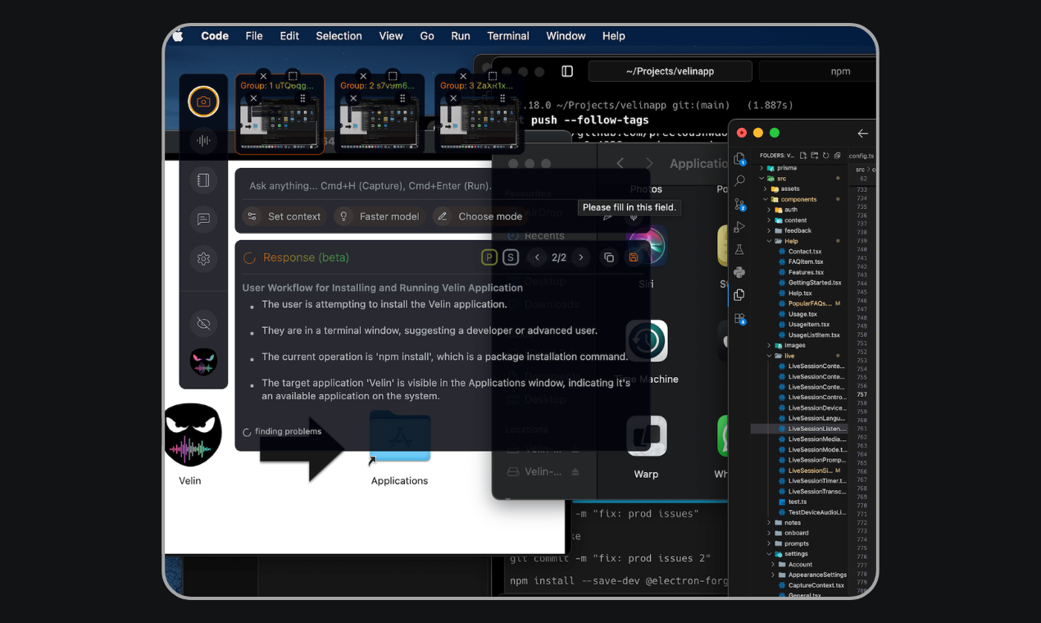The width and height of the screenshot is (1041, 623).
Task: Open Source Control in VS Code activity bar
Action: [739, 204]
